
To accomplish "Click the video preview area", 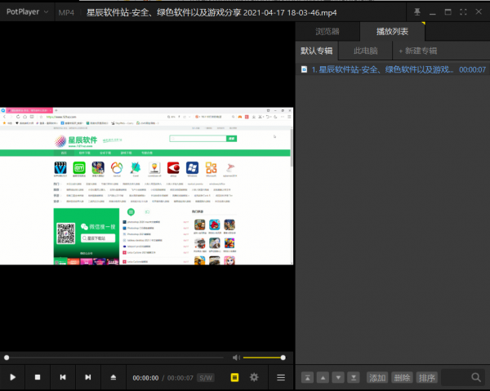I will (x=146, y=186).
